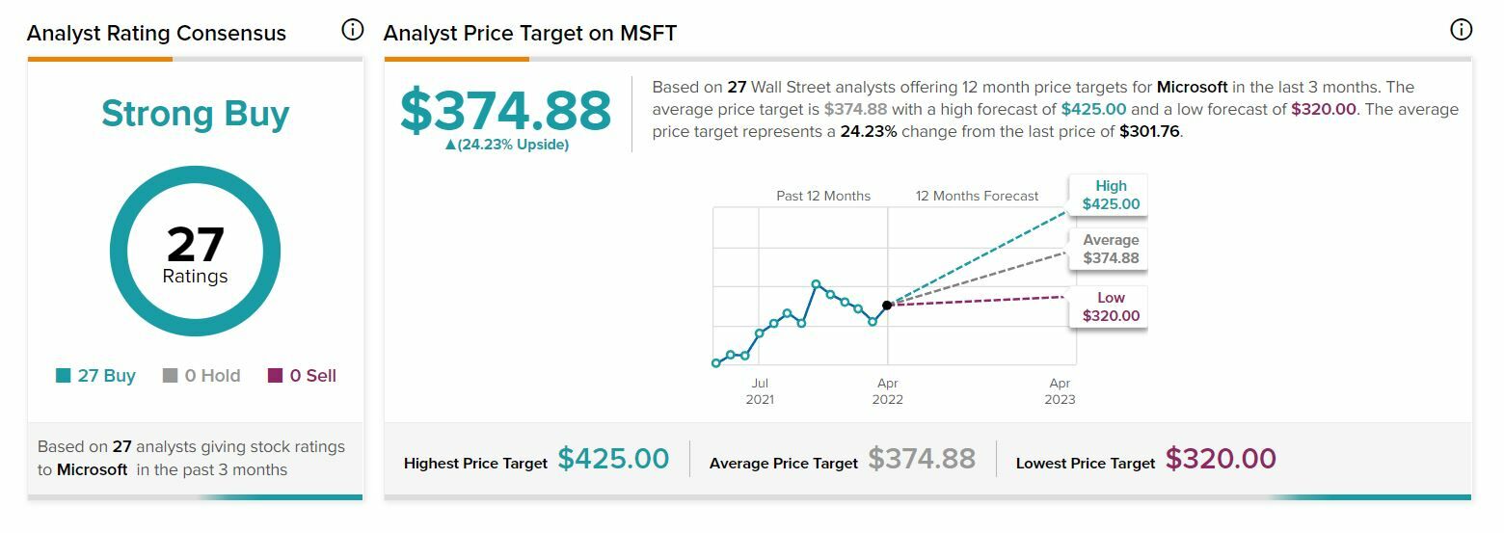Open Microsoft link in price target description
Screen dimensions: 1504x533
click(1192, 87)
